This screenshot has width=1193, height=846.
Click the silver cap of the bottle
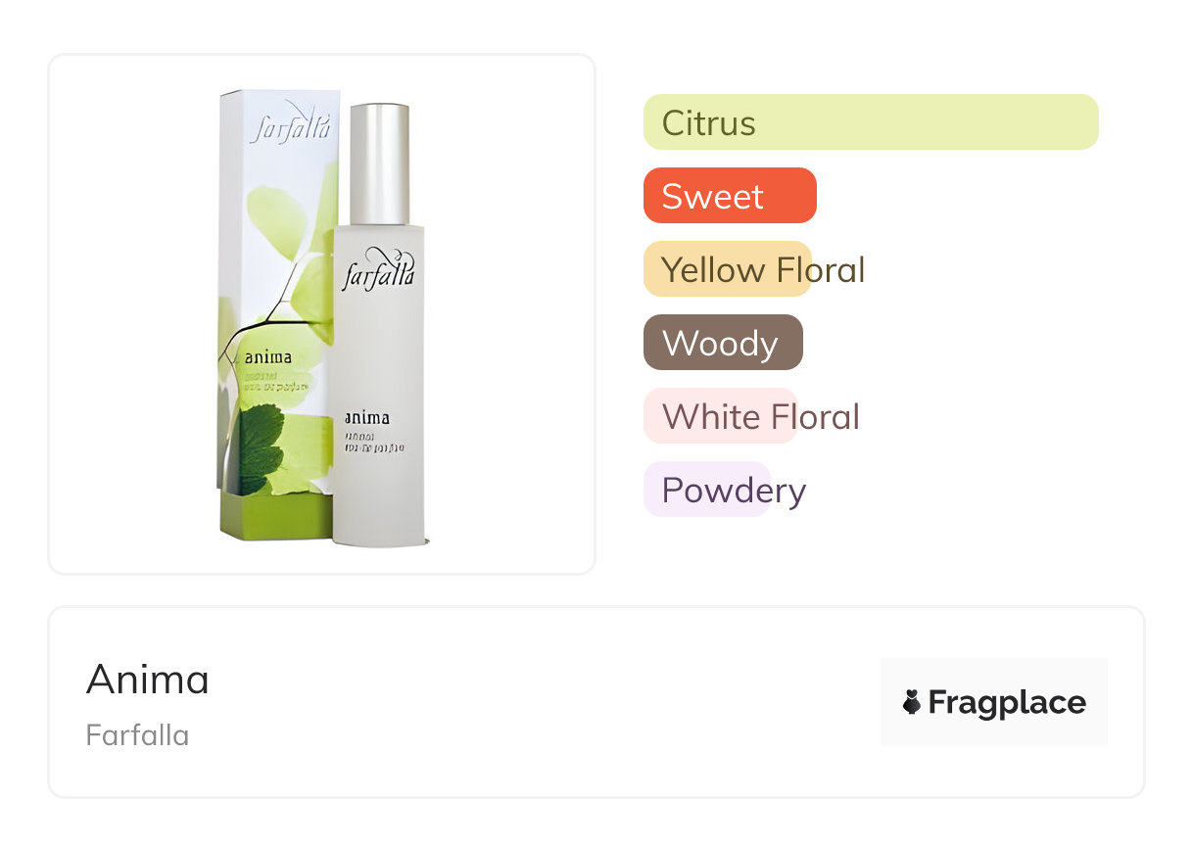coord(379,164)
